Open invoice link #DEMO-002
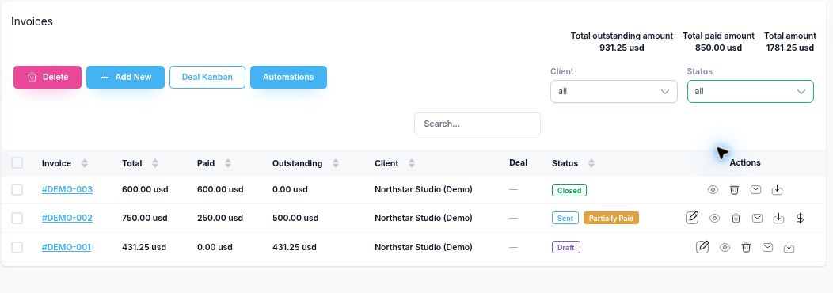Viewport: 833px width, 293px height. coord(67,218)
